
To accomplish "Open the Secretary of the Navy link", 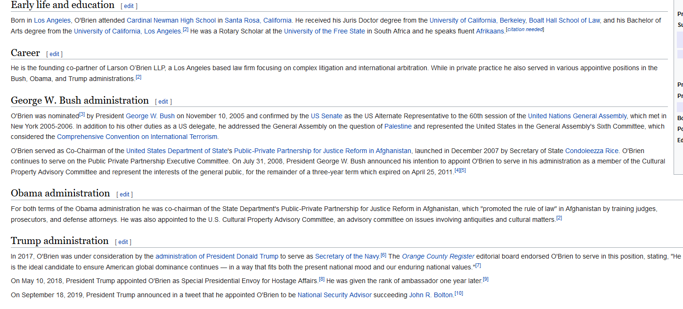I will tap(347, 256).
